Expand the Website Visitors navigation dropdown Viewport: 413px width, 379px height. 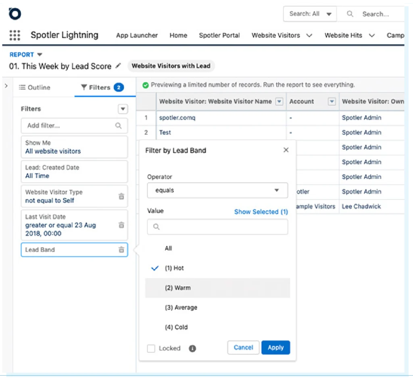click(x=309, y=35)
